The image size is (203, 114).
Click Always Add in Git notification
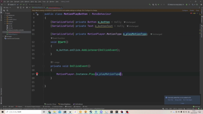coord(178,100)
